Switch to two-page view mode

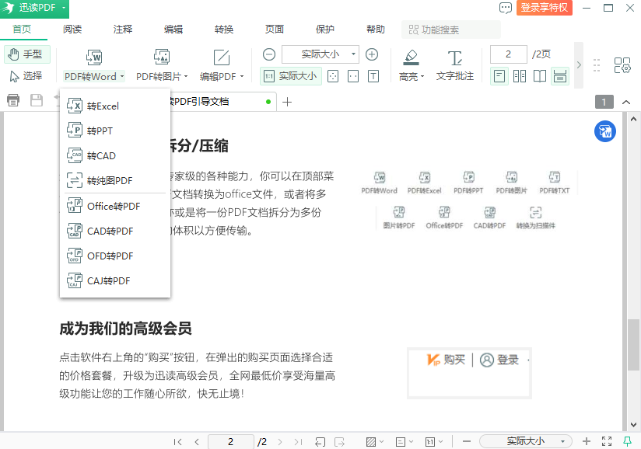(x=520, y=76)
